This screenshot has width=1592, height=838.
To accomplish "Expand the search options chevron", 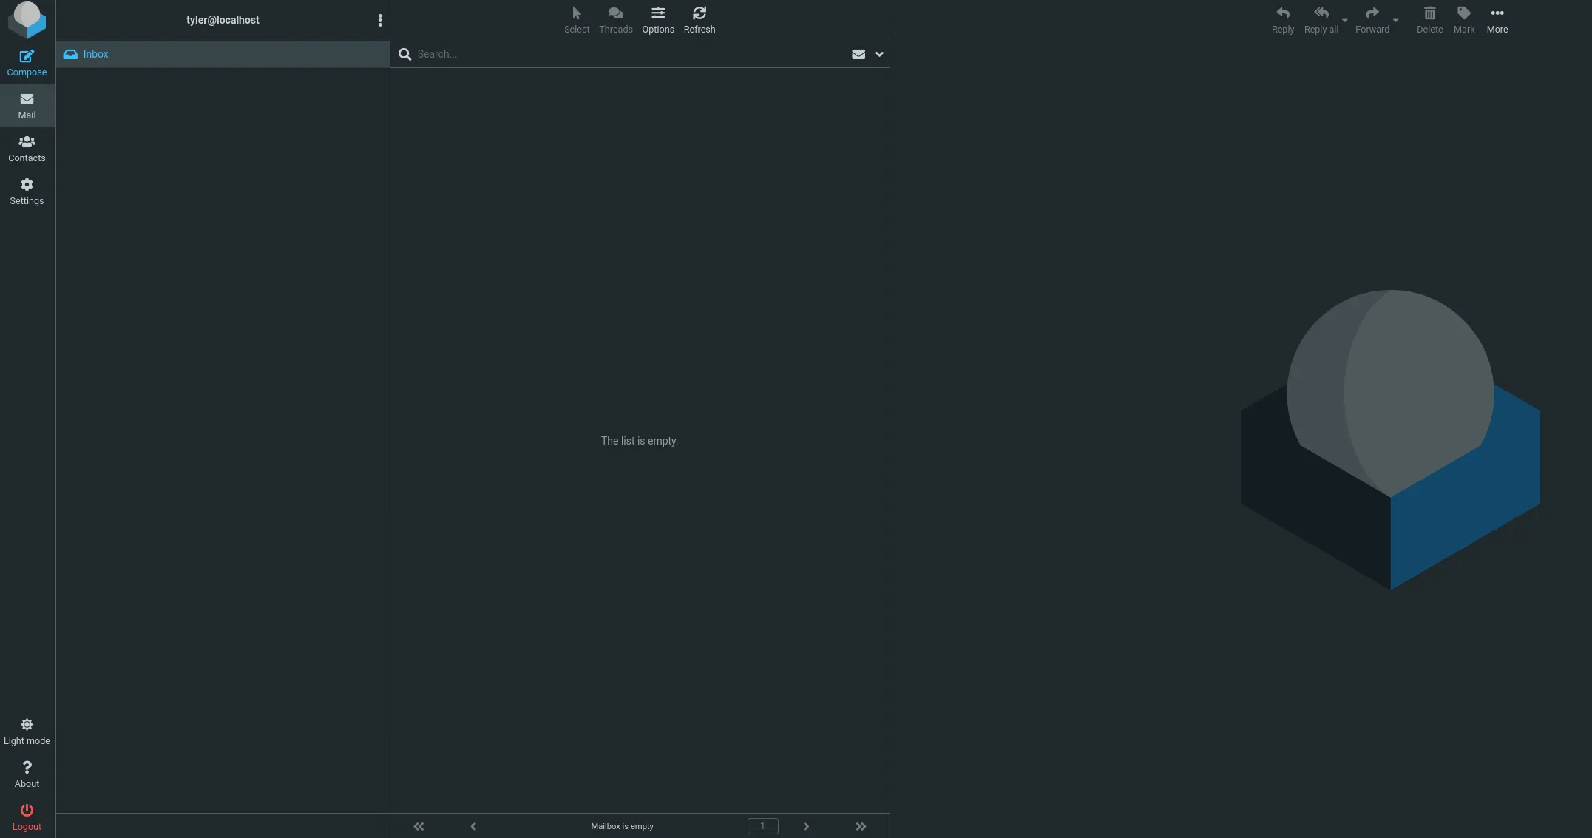I will [879, 54].
